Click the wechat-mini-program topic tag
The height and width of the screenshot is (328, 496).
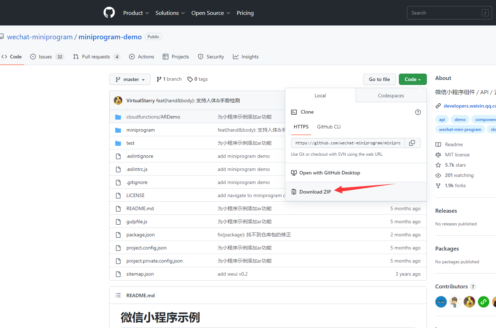(x=460, y=130)
